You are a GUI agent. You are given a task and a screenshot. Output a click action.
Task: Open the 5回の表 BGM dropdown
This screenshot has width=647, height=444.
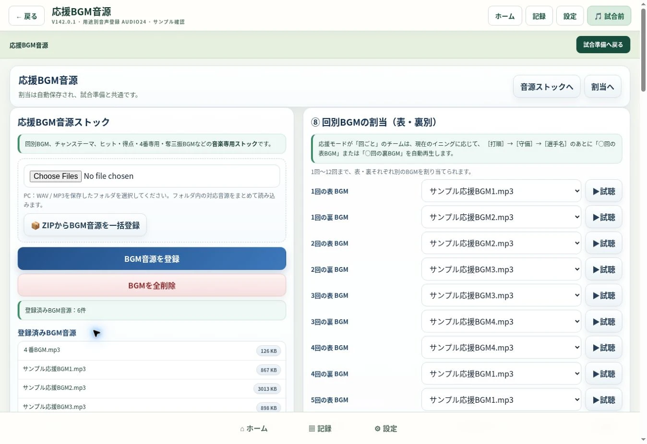coord(501,400)
